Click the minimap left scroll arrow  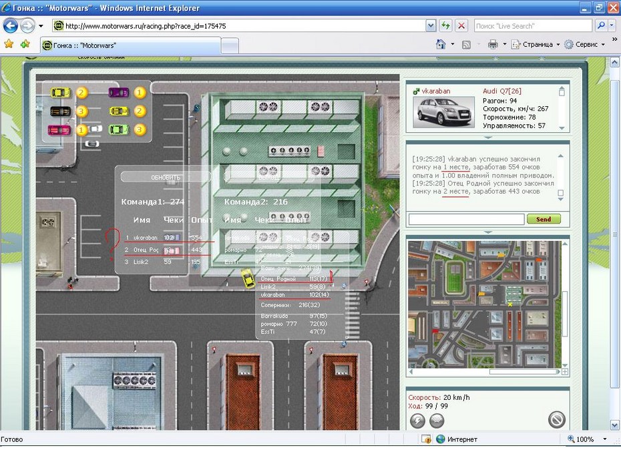[411, 372]
